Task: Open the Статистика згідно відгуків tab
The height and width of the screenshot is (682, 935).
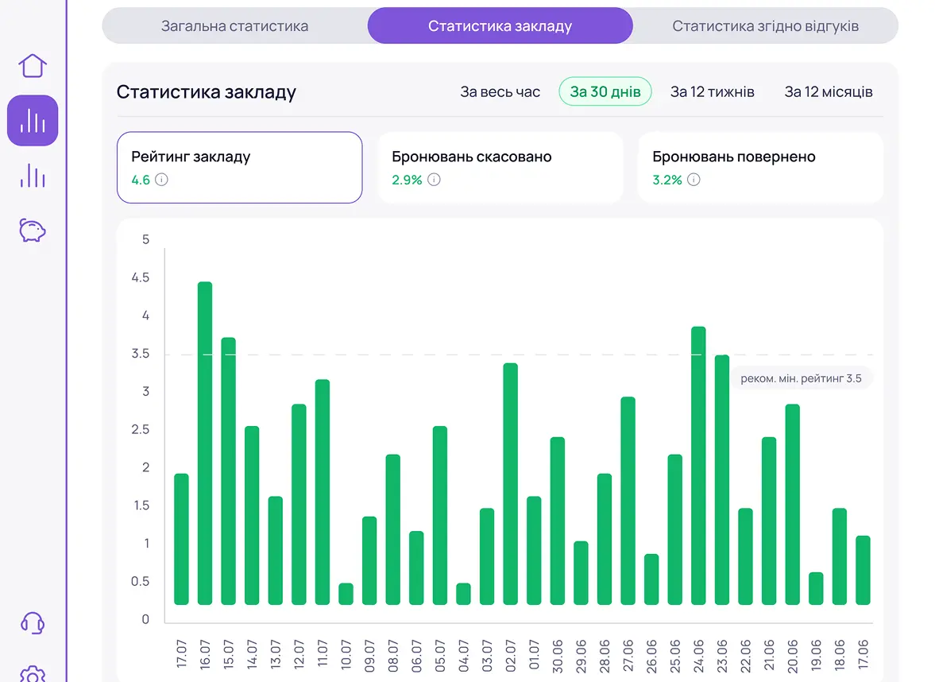Action: tap(765, 25)
